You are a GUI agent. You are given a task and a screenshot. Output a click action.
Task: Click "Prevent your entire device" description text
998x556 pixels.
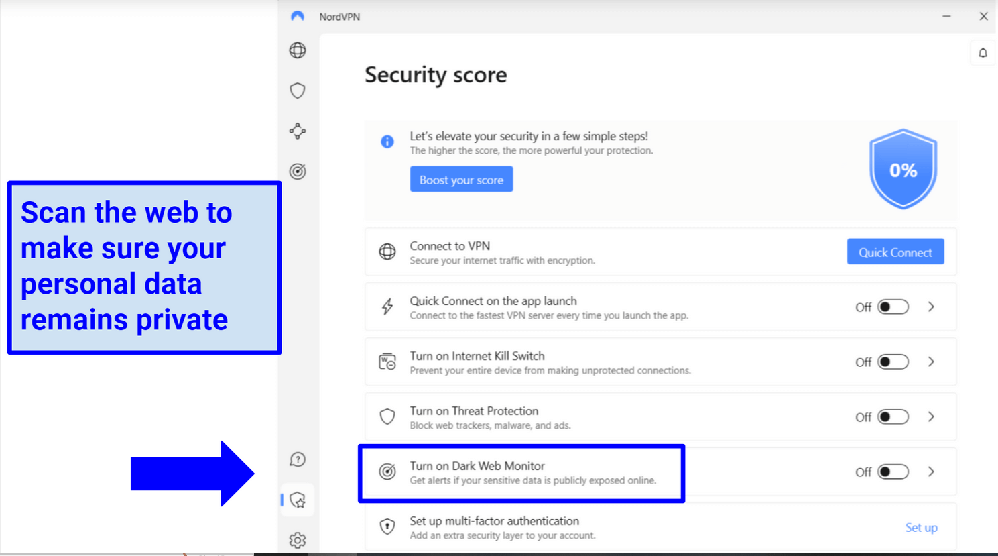pyautogui.click(x=550, y=370)
